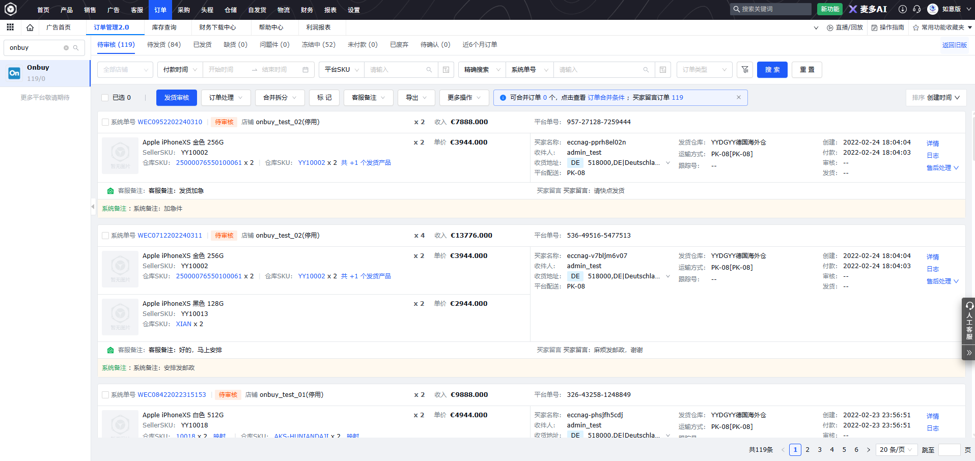Open the 仓储 top menu

(x=231, y=10)
